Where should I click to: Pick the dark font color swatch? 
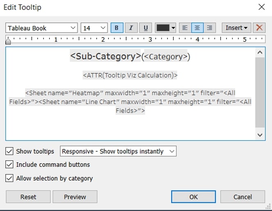click(163, 28)
